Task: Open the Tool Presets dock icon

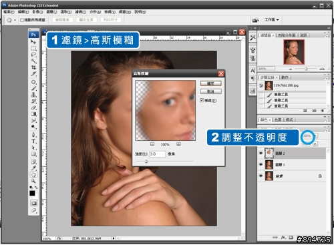Action: point(253,37)
